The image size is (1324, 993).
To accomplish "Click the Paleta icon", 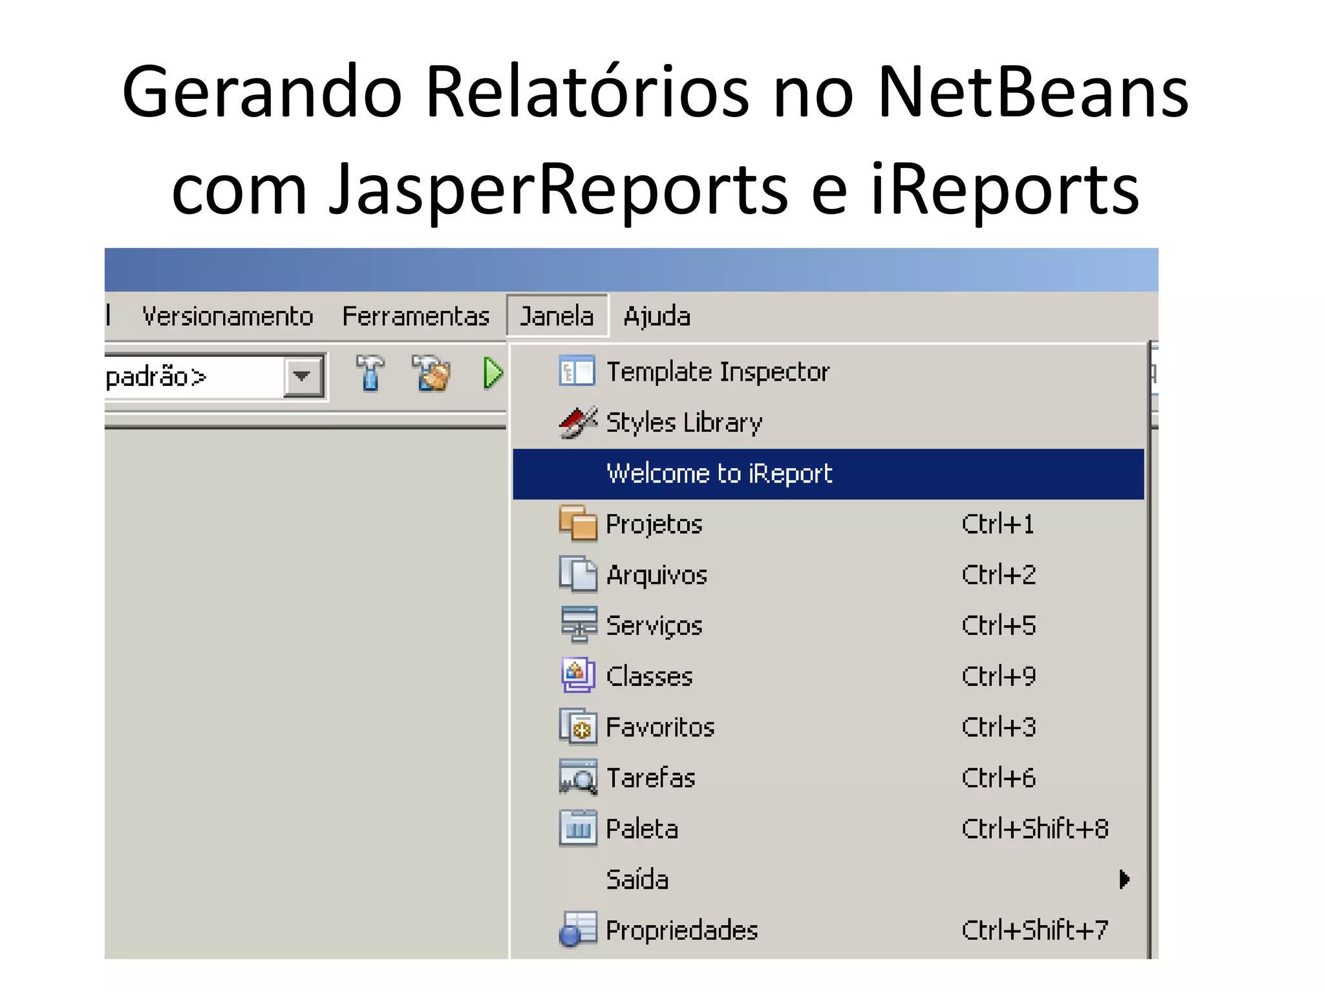I will coord(578,828).
